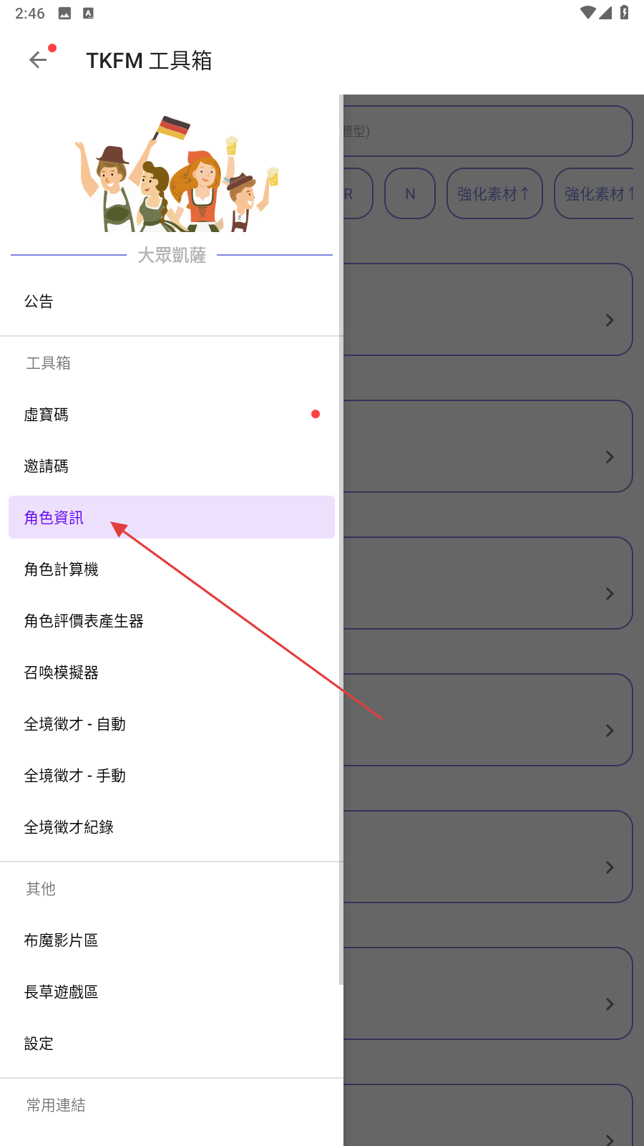Tap red notification dot beside 虛寶碼
This screenshot has width=644, height=1146.
[316, 414]
